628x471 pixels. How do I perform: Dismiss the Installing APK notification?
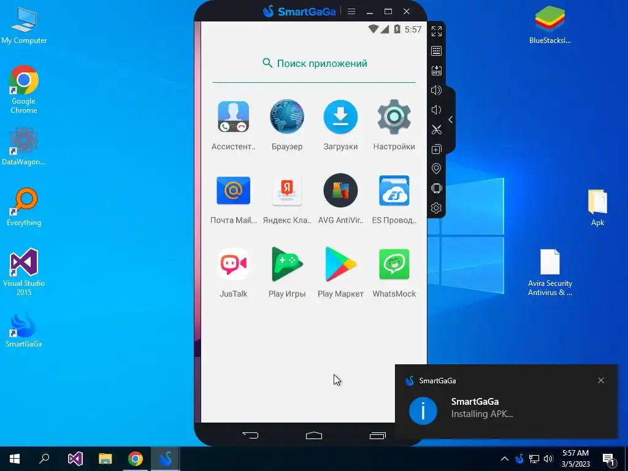point(601,380)
